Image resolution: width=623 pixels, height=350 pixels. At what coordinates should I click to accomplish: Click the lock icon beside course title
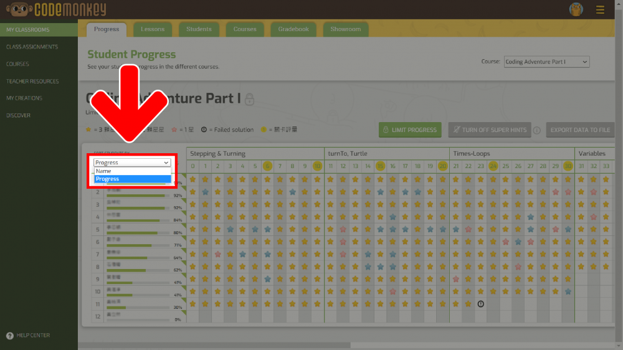(x=250, y=99)
